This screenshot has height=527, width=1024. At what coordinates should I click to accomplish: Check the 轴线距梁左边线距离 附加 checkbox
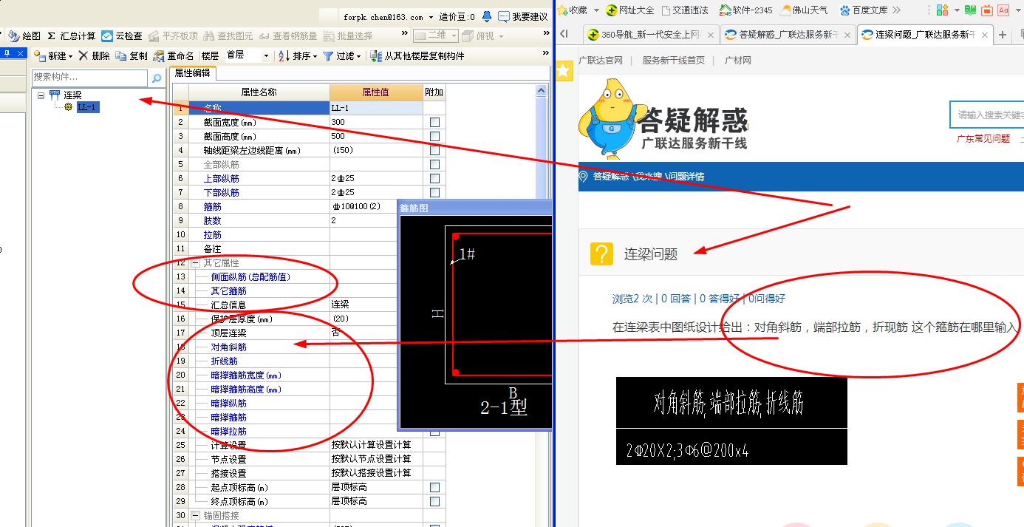pyautogui.click(x=434, y=150)
